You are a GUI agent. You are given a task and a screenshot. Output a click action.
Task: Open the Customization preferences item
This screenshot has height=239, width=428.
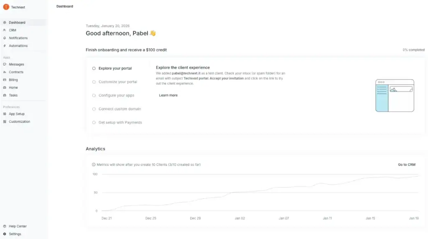tap(20, 122)
